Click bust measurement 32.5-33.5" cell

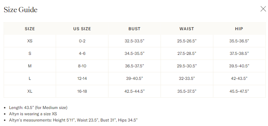coord(134,41)
